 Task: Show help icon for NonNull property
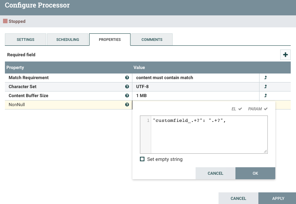coord(127,105)
